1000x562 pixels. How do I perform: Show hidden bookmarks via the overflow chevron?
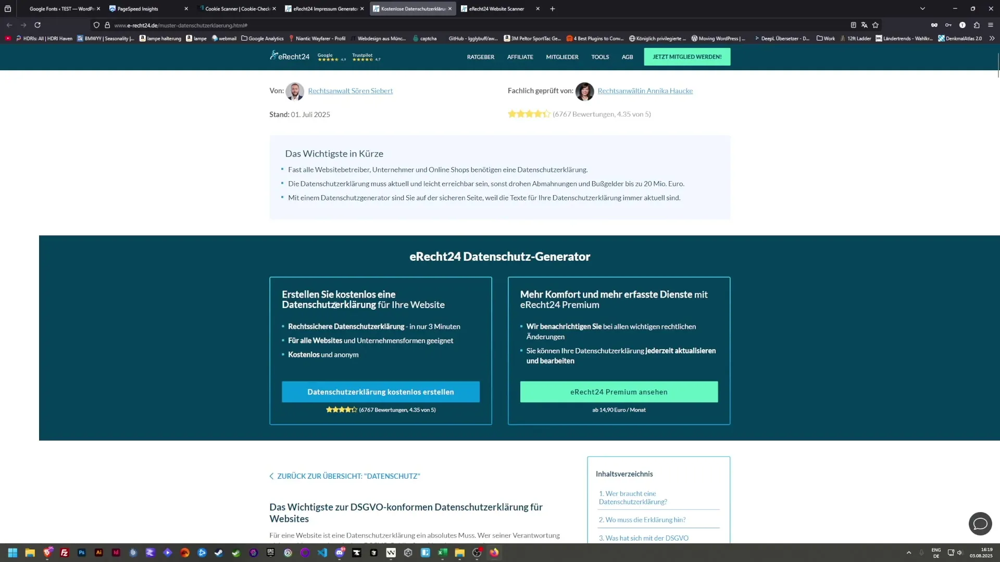coord(993,38)
